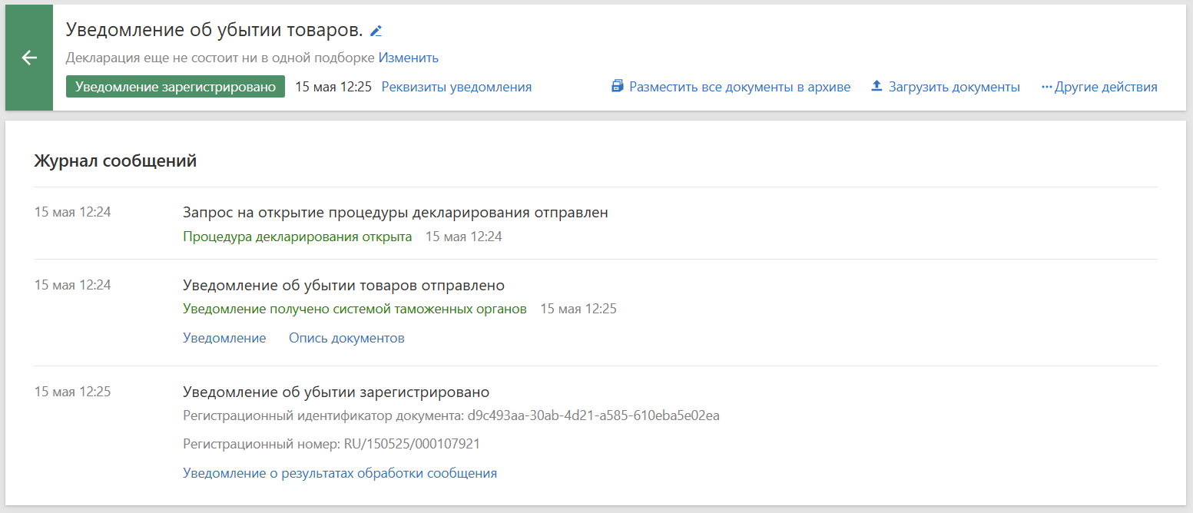The height and width of the screenshot is (513, 1193).
Task: Click the timestamp after Процедура декларирования открыта
Action: pos(464,237)
